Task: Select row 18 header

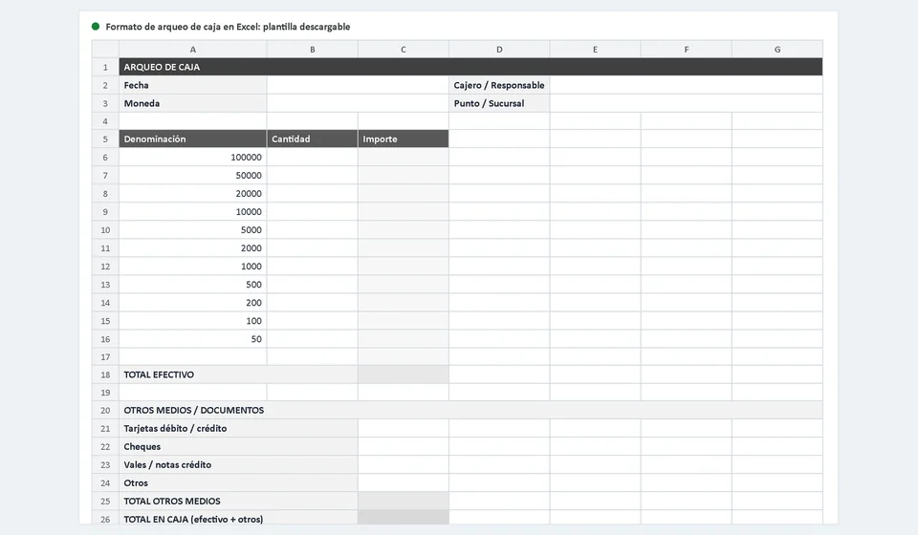Action: tap(105, 374)
